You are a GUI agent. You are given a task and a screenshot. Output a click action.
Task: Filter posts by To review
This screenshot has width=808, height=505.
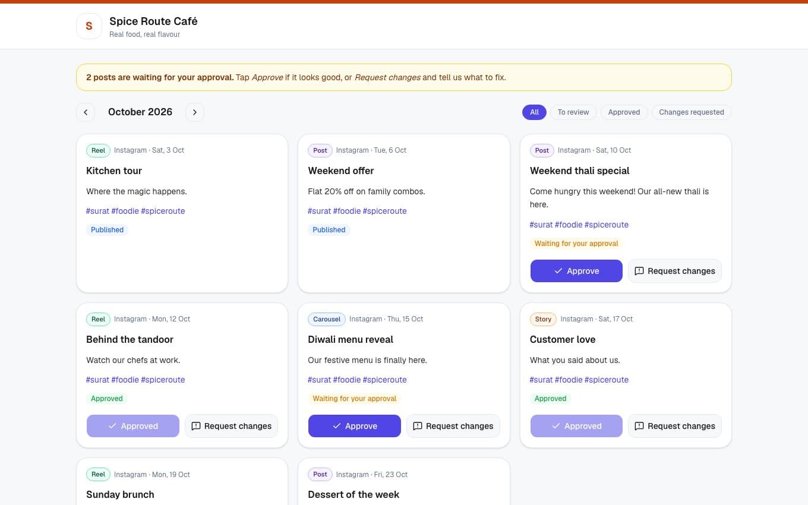point(573,112)
